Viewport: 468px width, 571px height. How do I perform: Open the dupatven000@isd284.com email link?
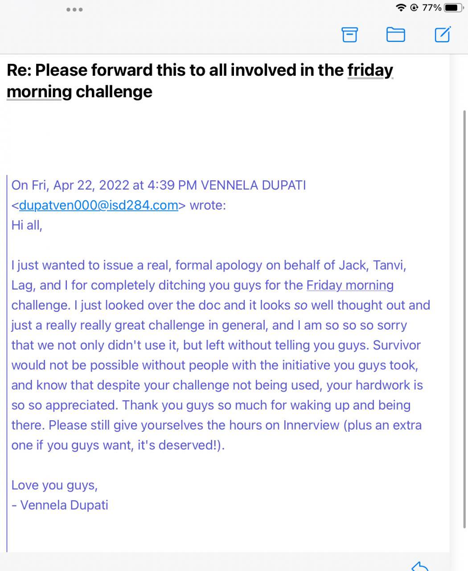pyautogui.click(x=99, y=205)
